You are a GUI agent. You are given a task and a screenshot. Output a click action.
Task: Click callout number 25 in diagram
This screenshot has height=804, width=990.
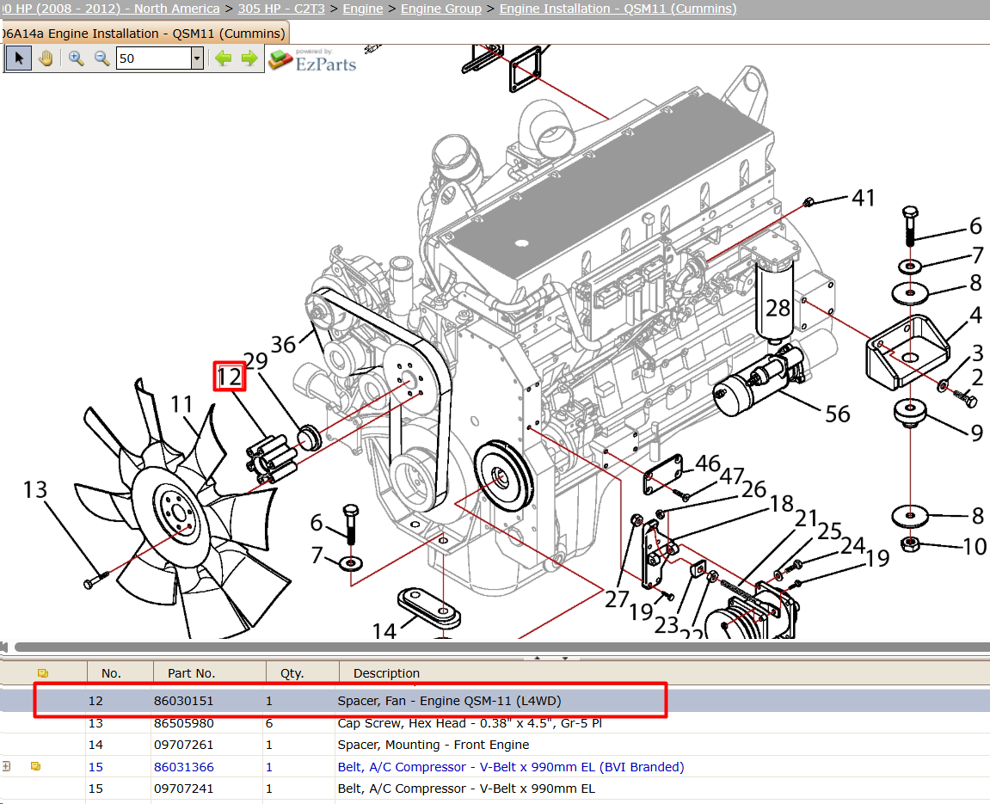coord(830,531)
